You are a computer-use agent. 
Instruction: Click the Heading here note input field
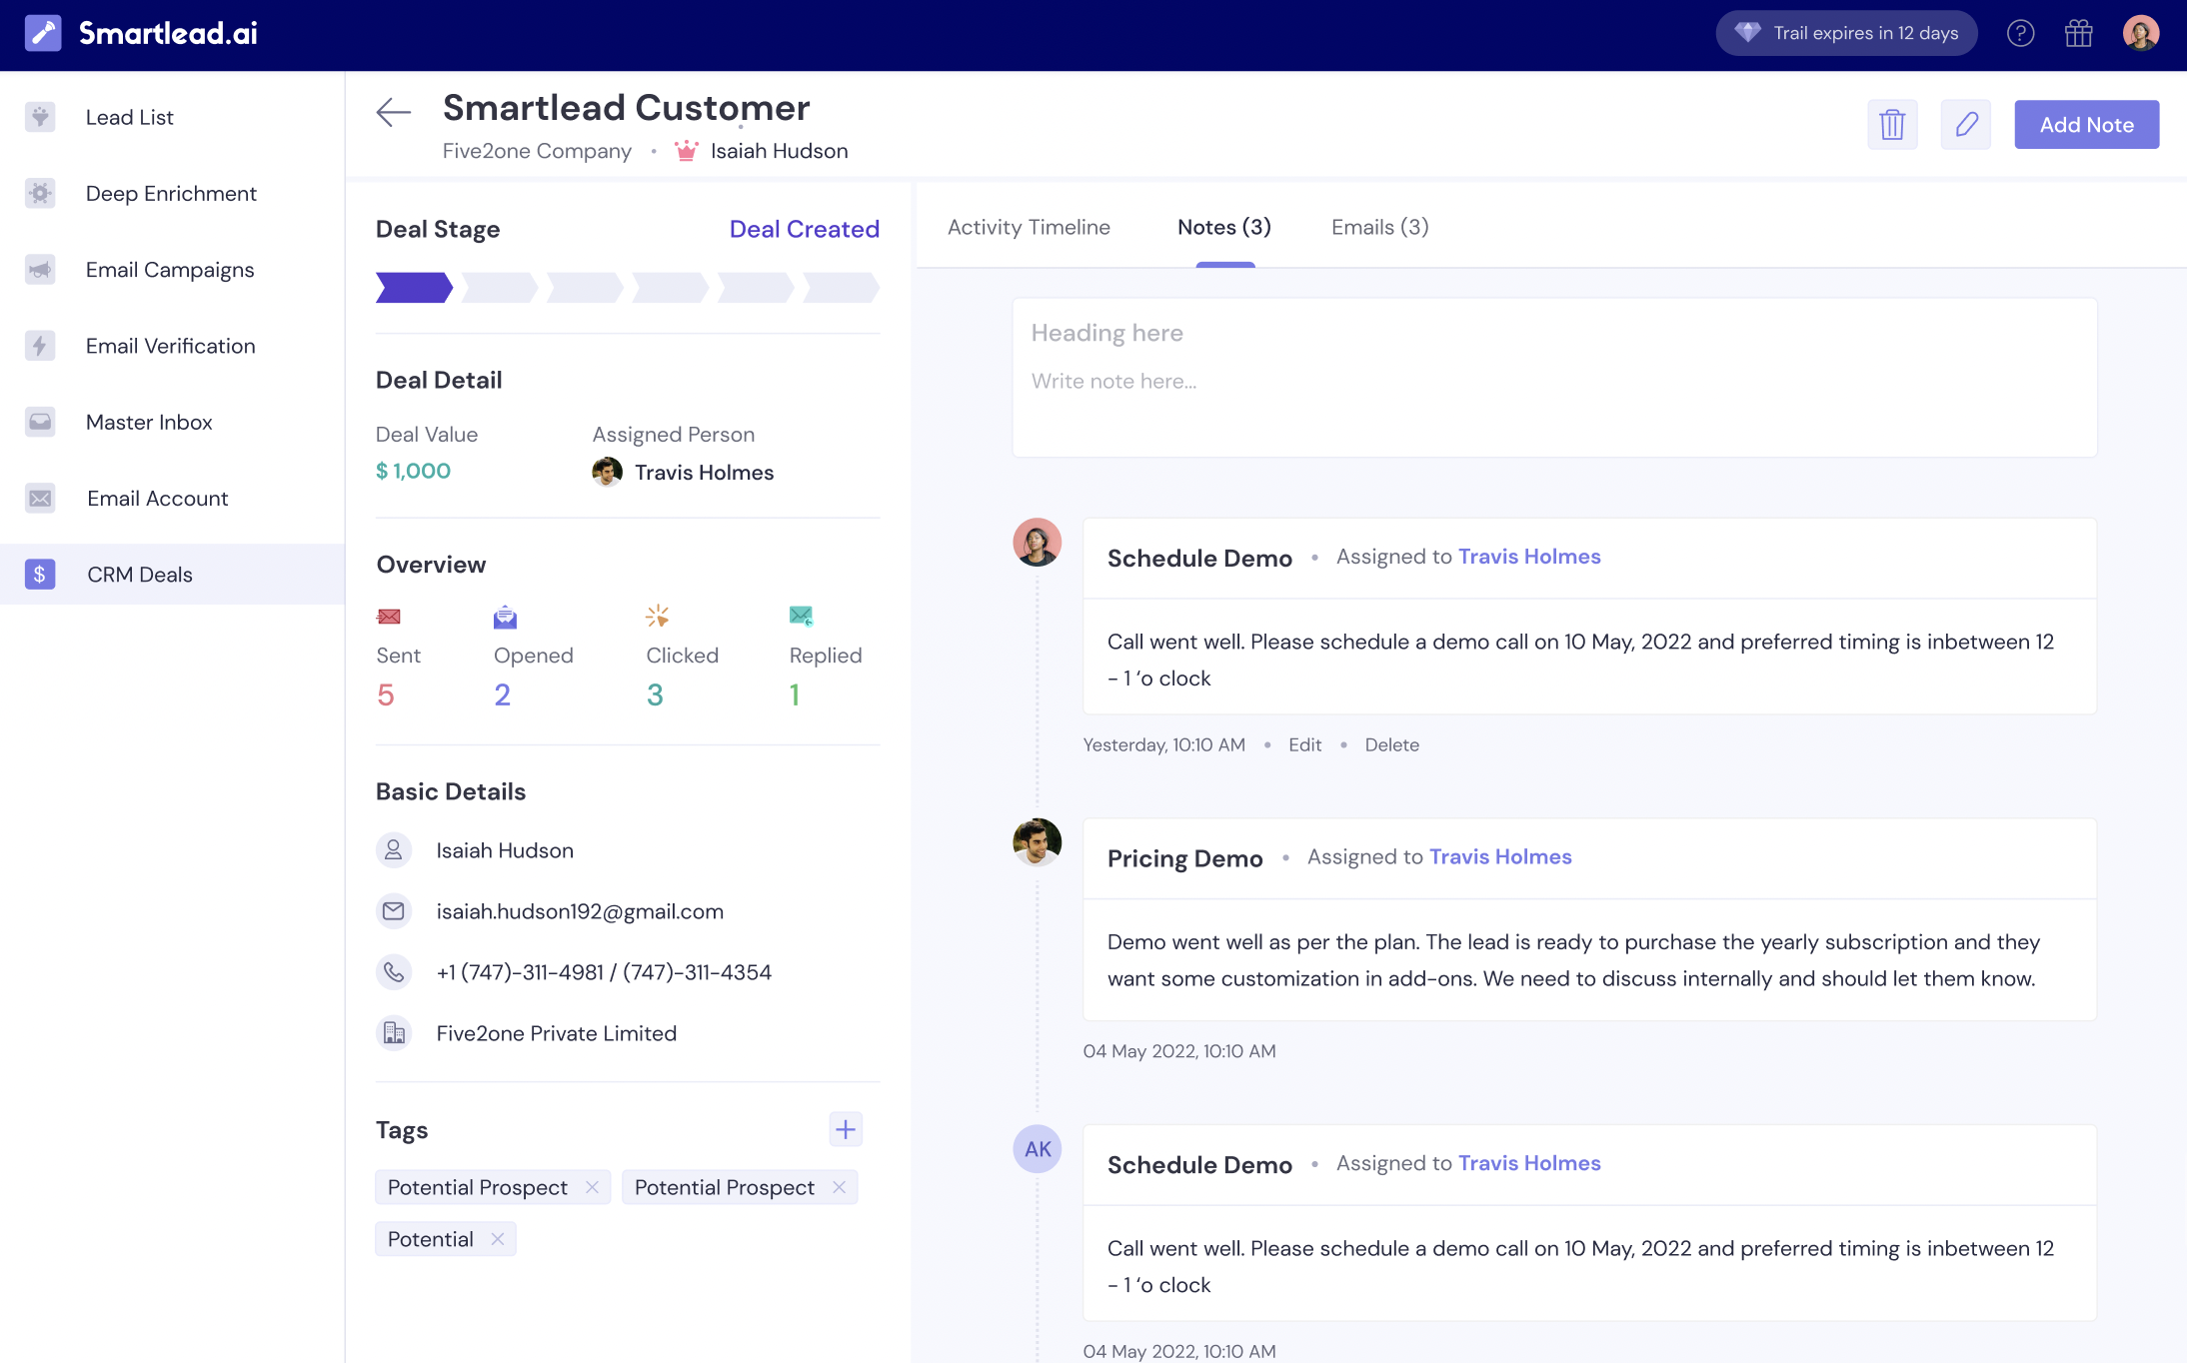[1106, 333]
